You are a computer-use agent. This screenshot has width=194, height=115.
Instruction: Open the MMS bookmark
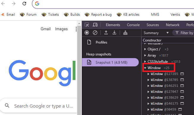(x=155, y=15)
